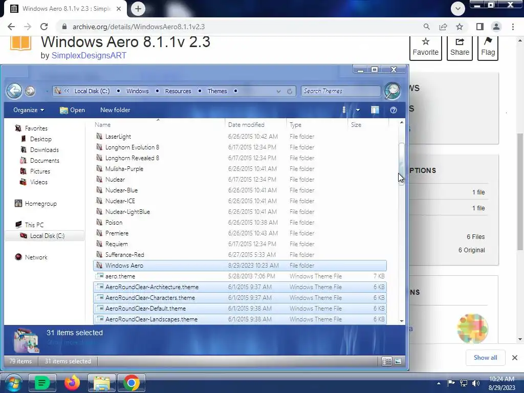Switch to large icons view in status bar
Image resolution: width=524 pixels, height=393 pixels.
(398, 361)
